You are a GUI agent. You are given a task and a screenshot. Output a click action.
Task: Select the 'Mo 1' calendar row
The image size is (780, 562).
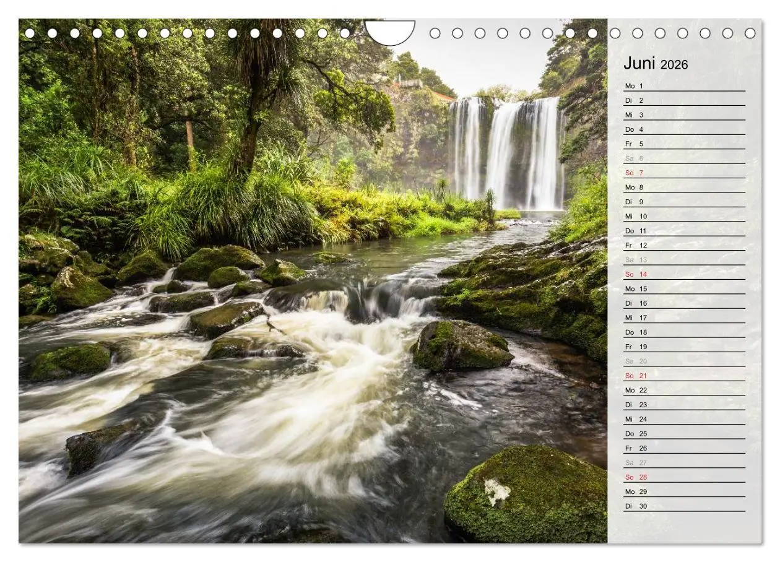click(684, 86)
